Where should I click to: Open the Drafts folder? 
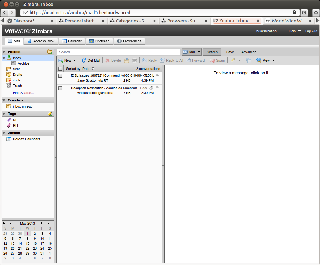(x=17, y=75)
